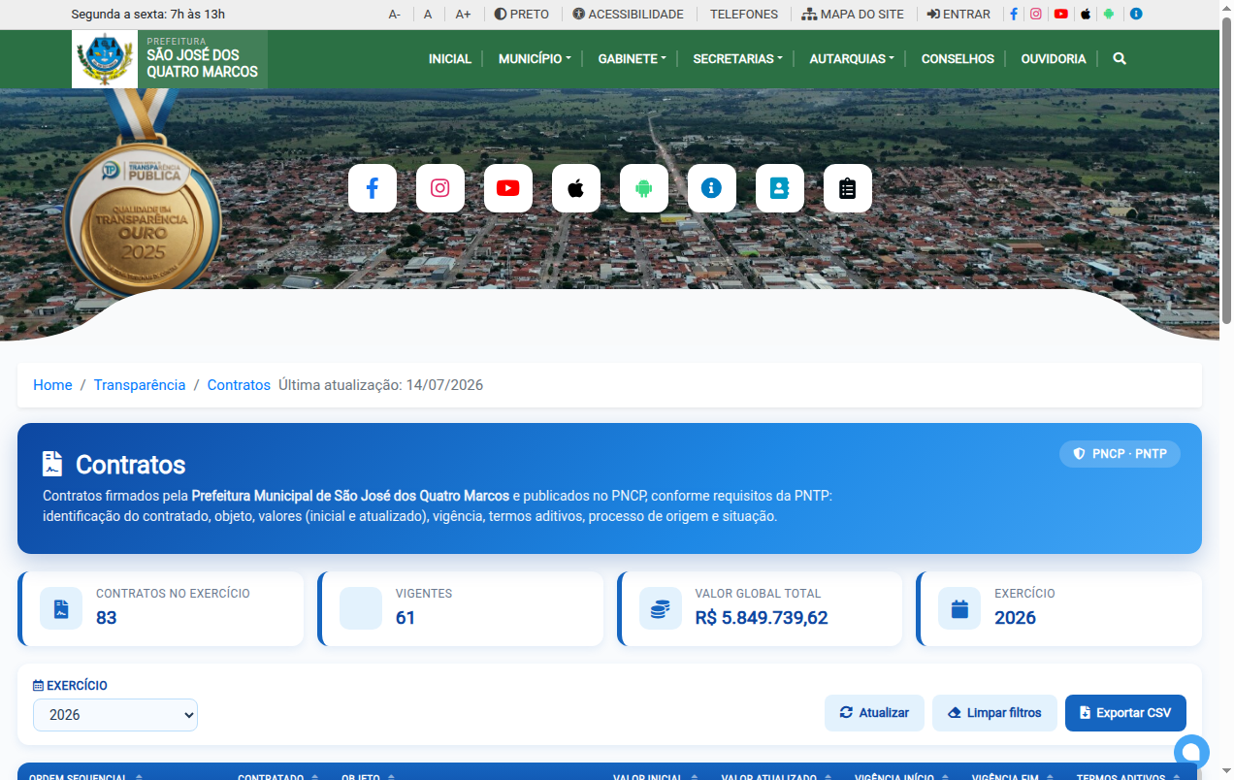The image size is (1234, 780).
Task: Click the large Facebook button on banner
Action: tap(373, 188)
